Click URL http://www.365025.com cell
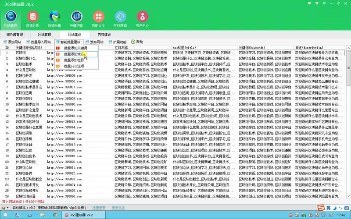351x219 pixels. [x=64, y=191]
